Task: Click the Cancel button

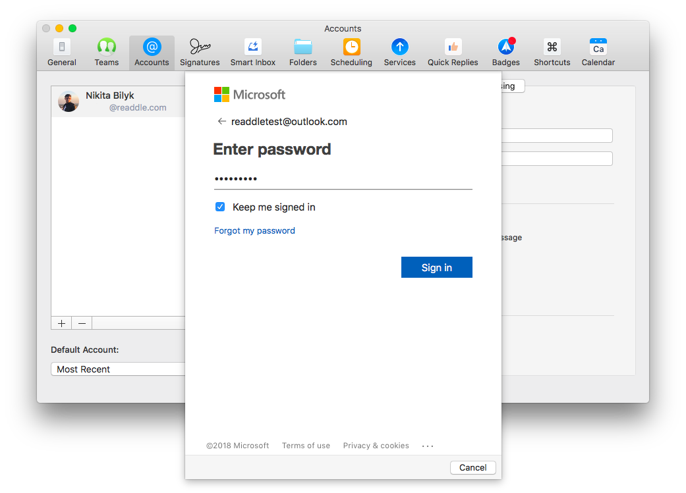Action: point(473,467)
